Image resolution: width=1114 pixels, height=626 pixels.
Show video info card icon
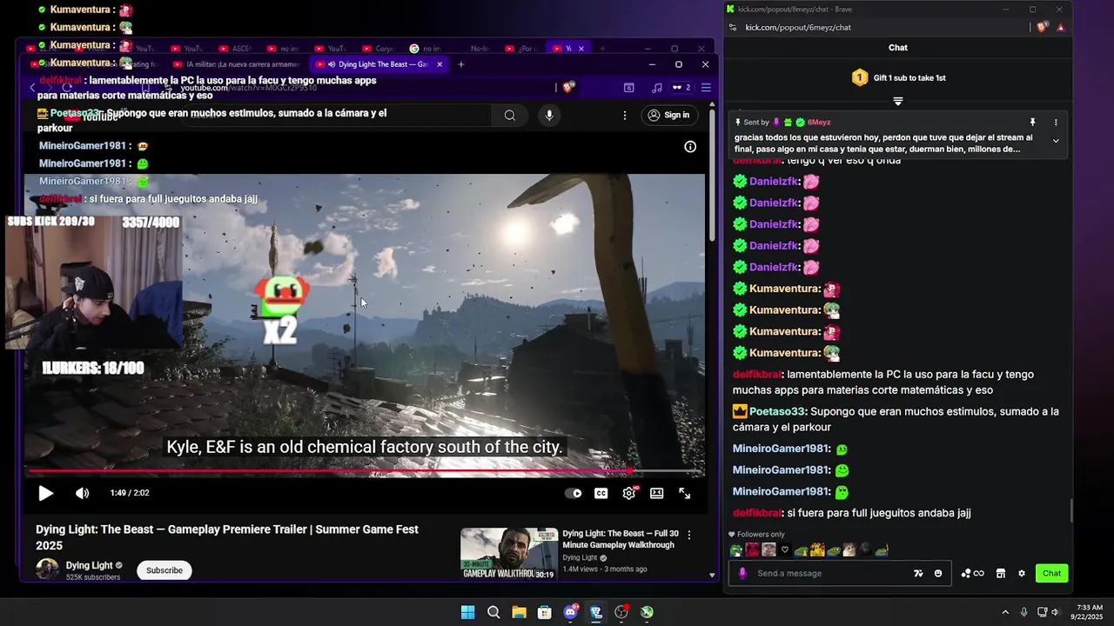click(x=690, y=147)
